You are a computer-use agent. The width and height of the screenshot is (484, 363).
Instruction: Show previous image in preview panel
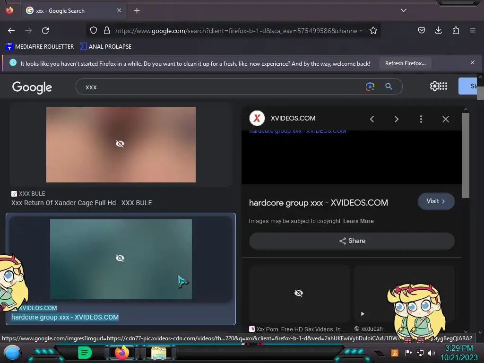click(372, 119)
